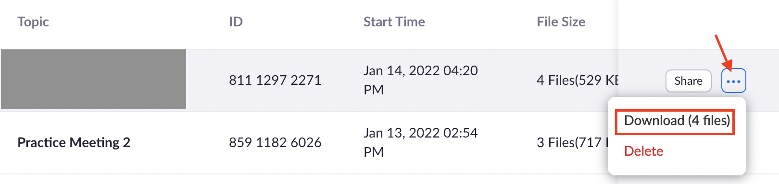Screen dimensions: 779x184
Task: Open the 4 Files file size entry
Action: tap(577, 80)
